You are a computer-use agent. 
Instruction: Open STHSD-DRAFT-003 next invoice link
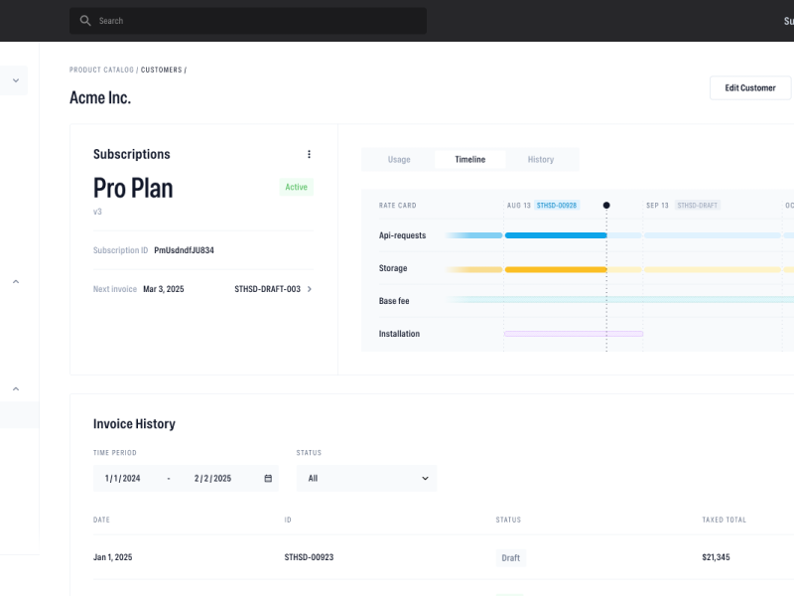coord(267,289)
